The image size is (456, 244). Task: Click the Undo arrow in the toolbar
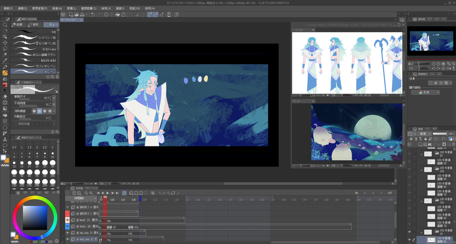click(93, 15)
